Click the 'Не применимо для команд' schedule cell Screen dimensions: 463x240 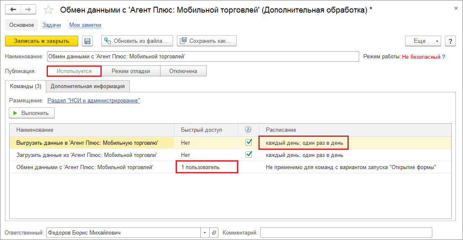pos(355,167)
